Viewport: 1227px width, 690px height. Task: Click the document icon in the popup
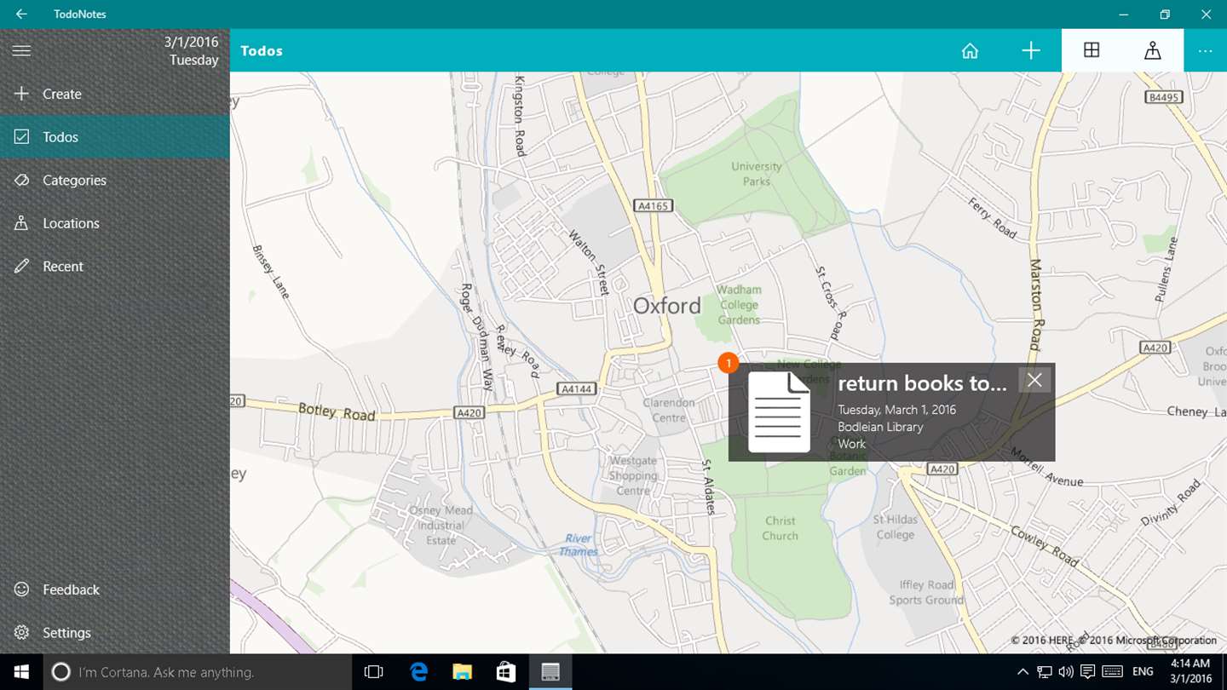[779, 412]
